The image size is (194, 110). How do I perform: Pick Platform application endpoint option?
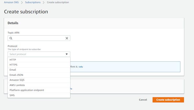point(27,90)
